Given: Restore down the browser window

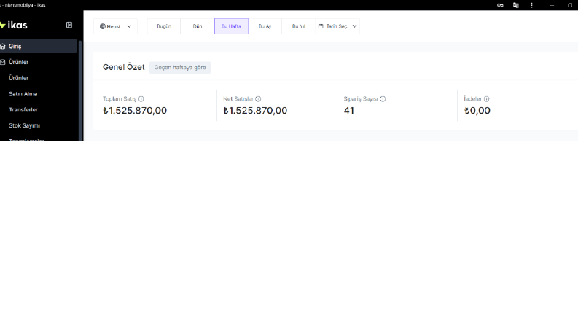Looking at the screenshot, I should pyautogui.click(x=569, y=5).
